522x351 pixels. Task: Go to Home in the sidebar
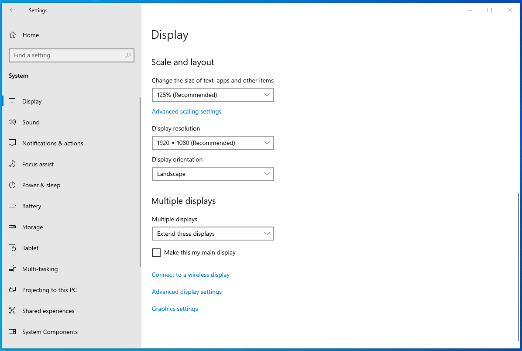click(31, 35)
